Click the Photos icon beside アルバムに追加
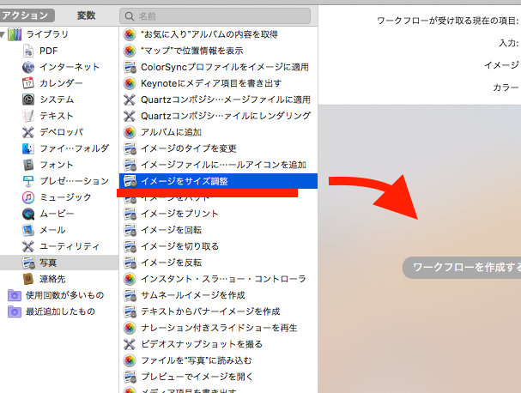Viewport: 521px width, 393px height. coord(130,132)
